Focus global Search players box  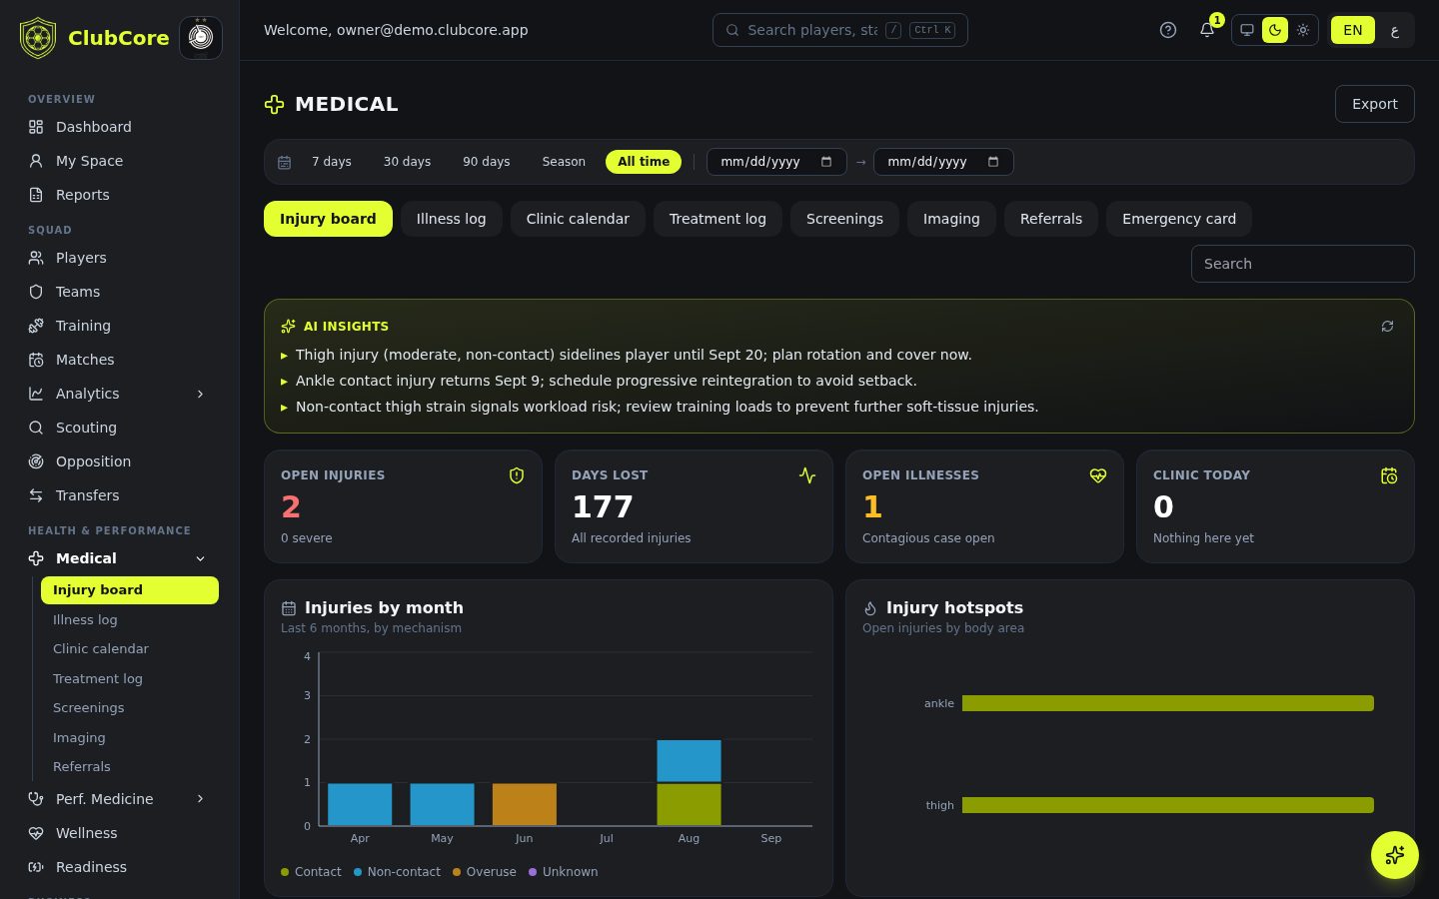click(x=840, y=30)
